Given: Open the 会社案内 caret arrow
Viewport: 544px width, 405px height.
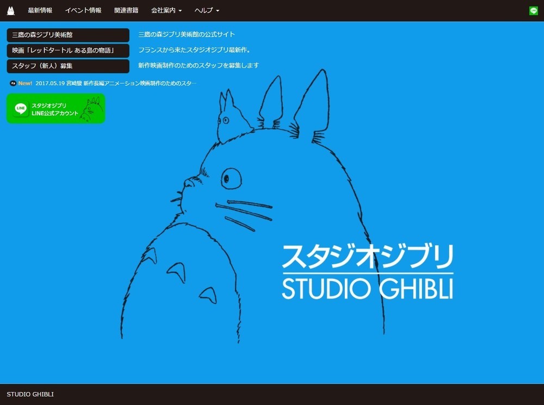Looking at the screenshot, I should [181, 10].
